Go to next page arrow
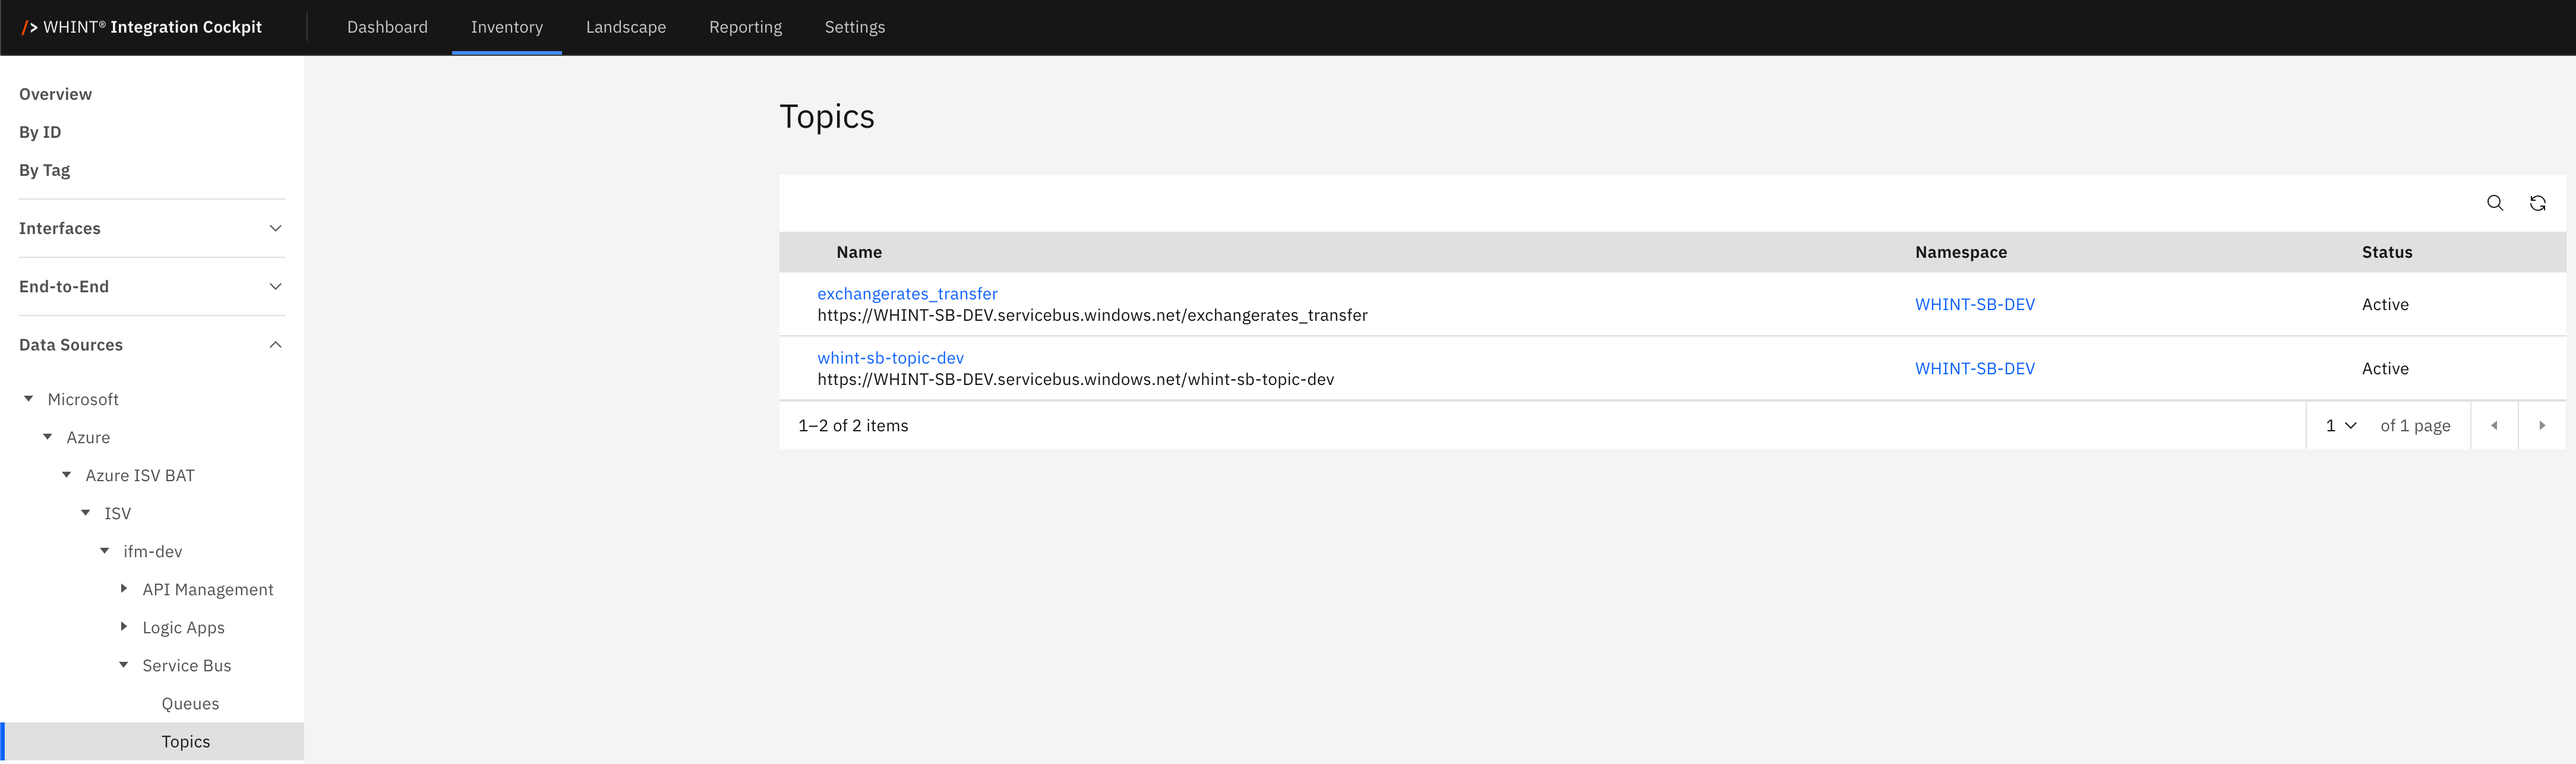 click(x=2541, y=425)
